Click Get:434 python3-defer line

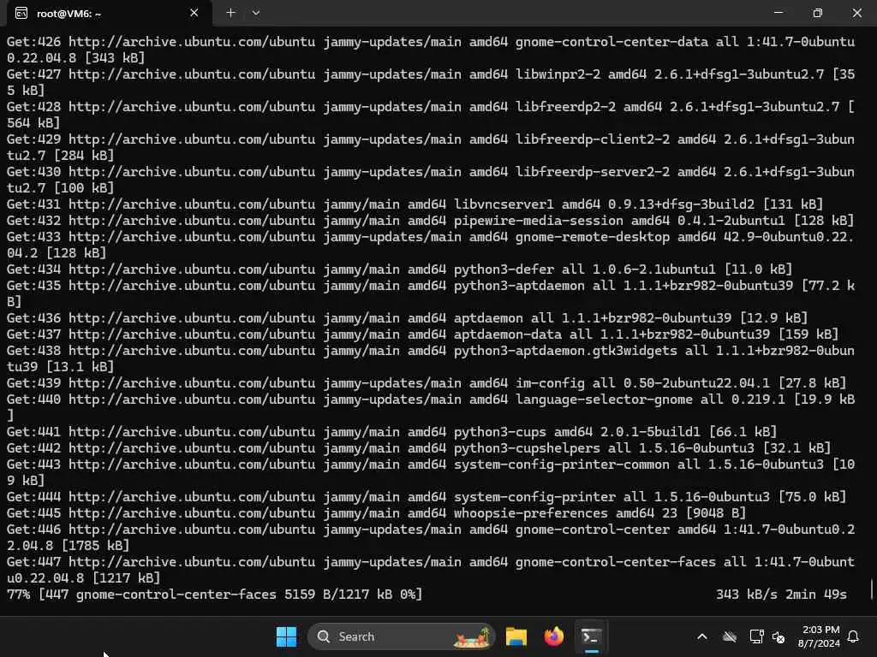pyautogui.click(x=399, y=269)
